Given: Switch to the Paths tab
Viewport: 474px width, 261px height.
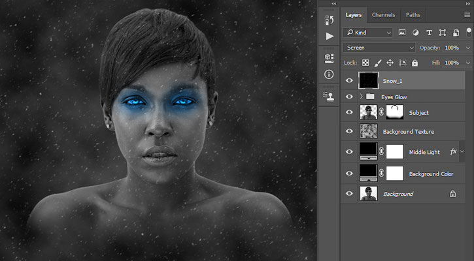Looking at the screenshot, I should [413, 15].
